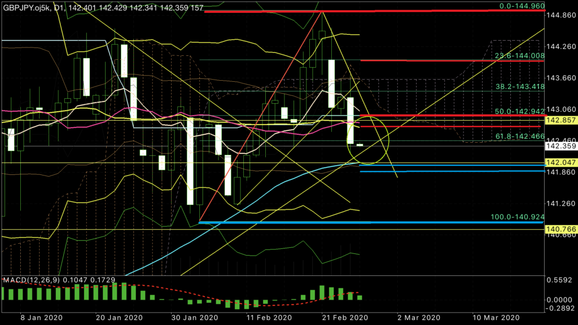
Task: Select the 0.0-144.960 Fibonacci level label
Action: tap(522, 6)
